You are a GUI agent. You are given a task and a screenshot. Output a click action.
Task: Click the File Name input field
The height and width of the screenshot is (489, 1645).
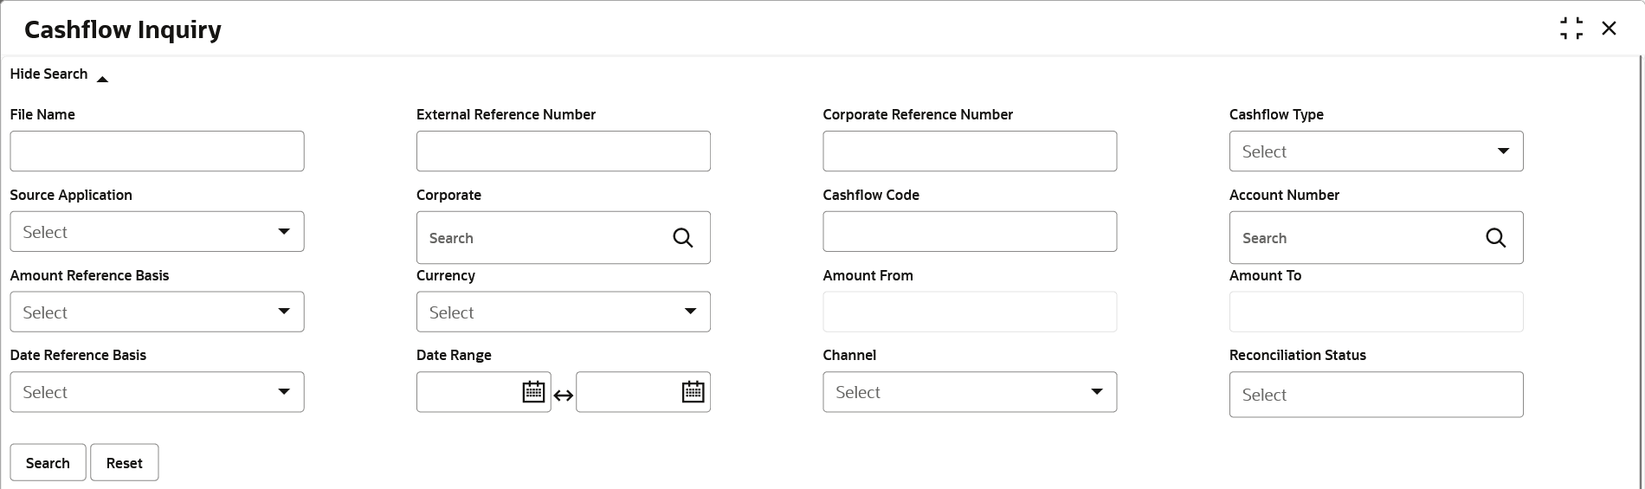(x=157, y=151)
